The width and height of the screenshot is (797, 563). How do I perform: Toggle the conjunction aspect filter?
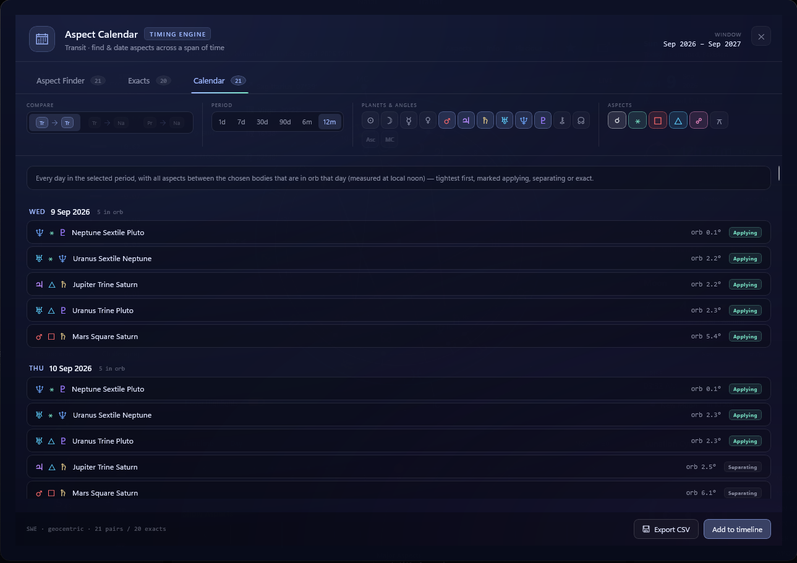[617, 121]
